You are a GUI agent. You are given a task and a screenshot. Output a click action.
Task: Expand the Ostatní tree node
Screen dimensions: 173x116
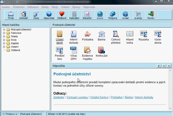(x=4, y=47)
